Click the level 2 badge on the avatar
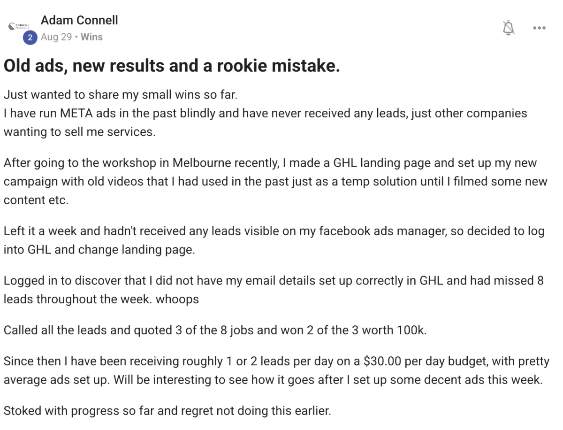563x430 pixels. pos(30,38)
